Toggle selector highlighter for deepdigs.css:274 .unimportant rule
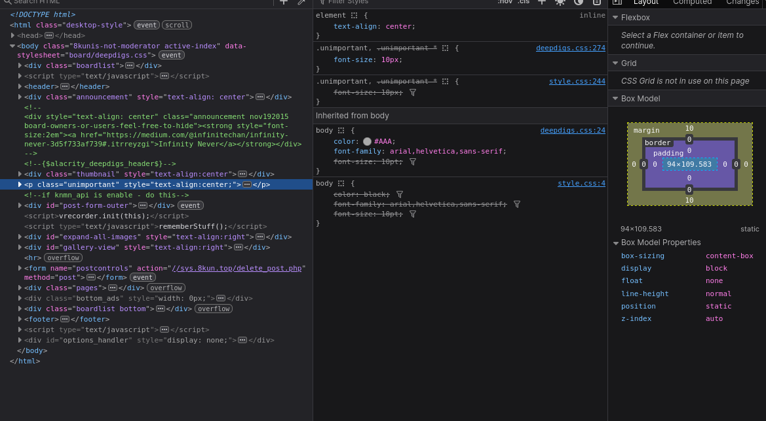The height and width of the screenshot is (421, 766). click(x=445, y=48)
